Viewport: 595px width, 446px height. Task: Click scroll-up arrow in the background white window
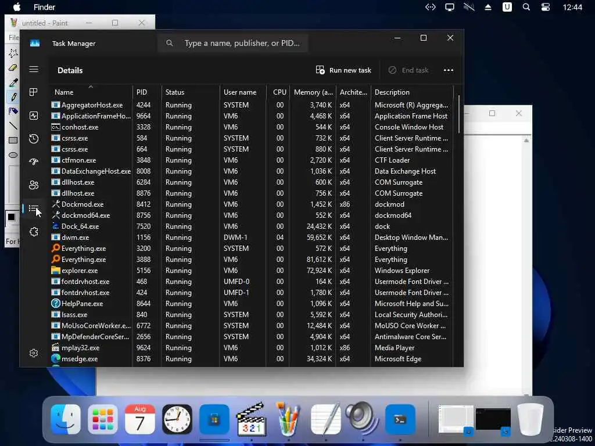click(526, 141)
